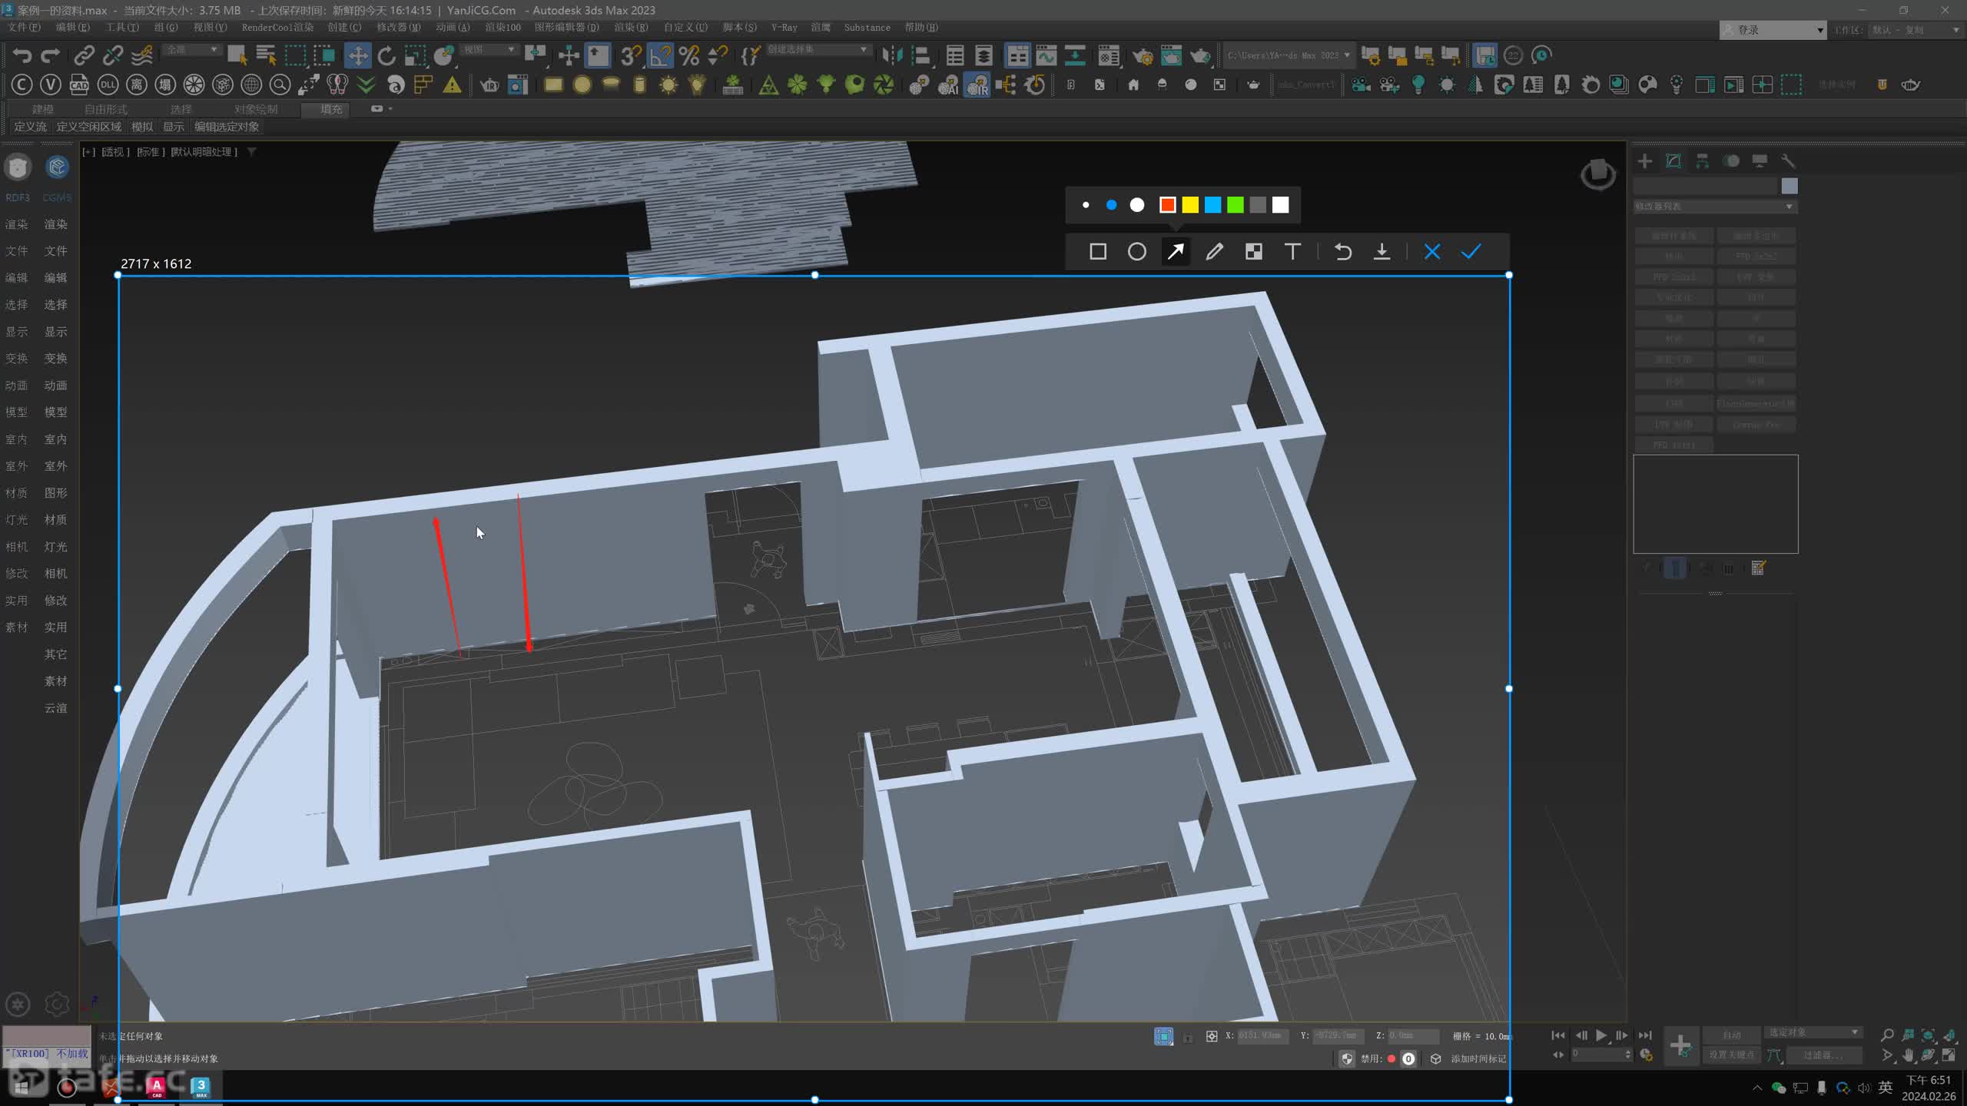Save screenshot with the download icon
The image size is (1967, 1106).
click(x=1382, y=252)
